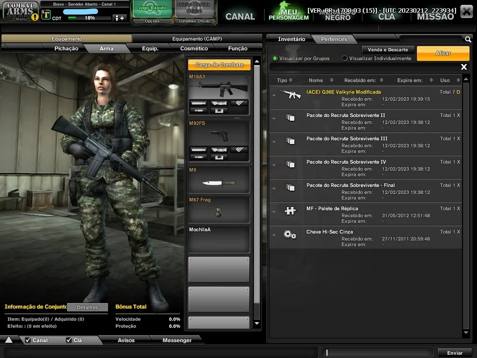Sort by Recebido em column
Screen dimensions: 477x358
coord(363,80)
